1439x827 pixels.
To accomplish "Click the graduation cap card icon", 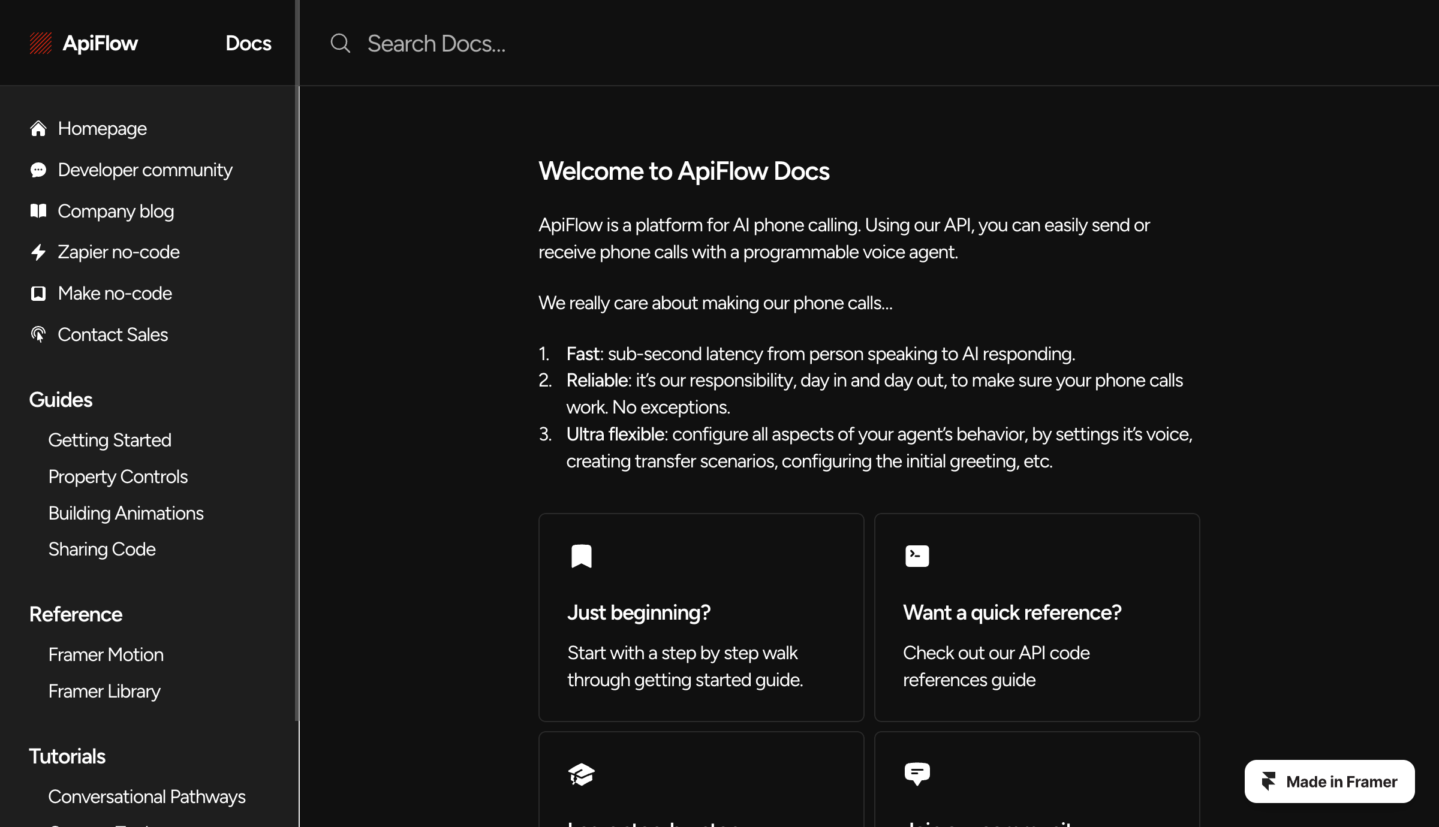I will coord(581,774).
